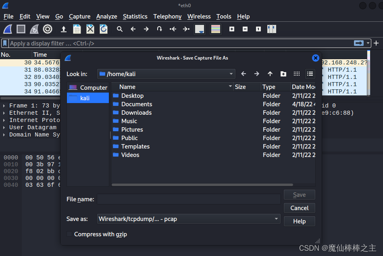This screenshot has height=256, width=383.
Task: Find a packet with magnifier icon
Action: point(119,29)
